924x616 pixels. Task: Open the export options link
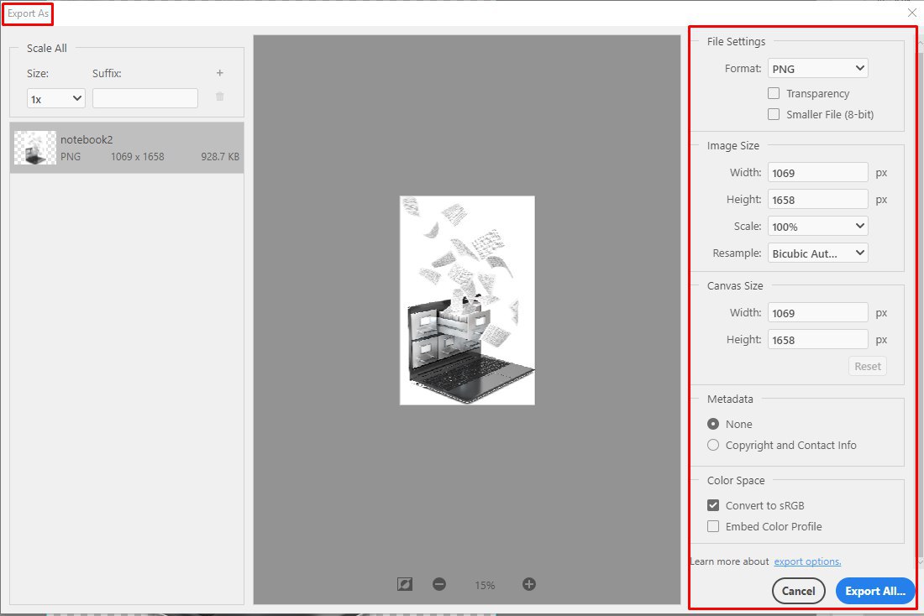click(807, 561)
